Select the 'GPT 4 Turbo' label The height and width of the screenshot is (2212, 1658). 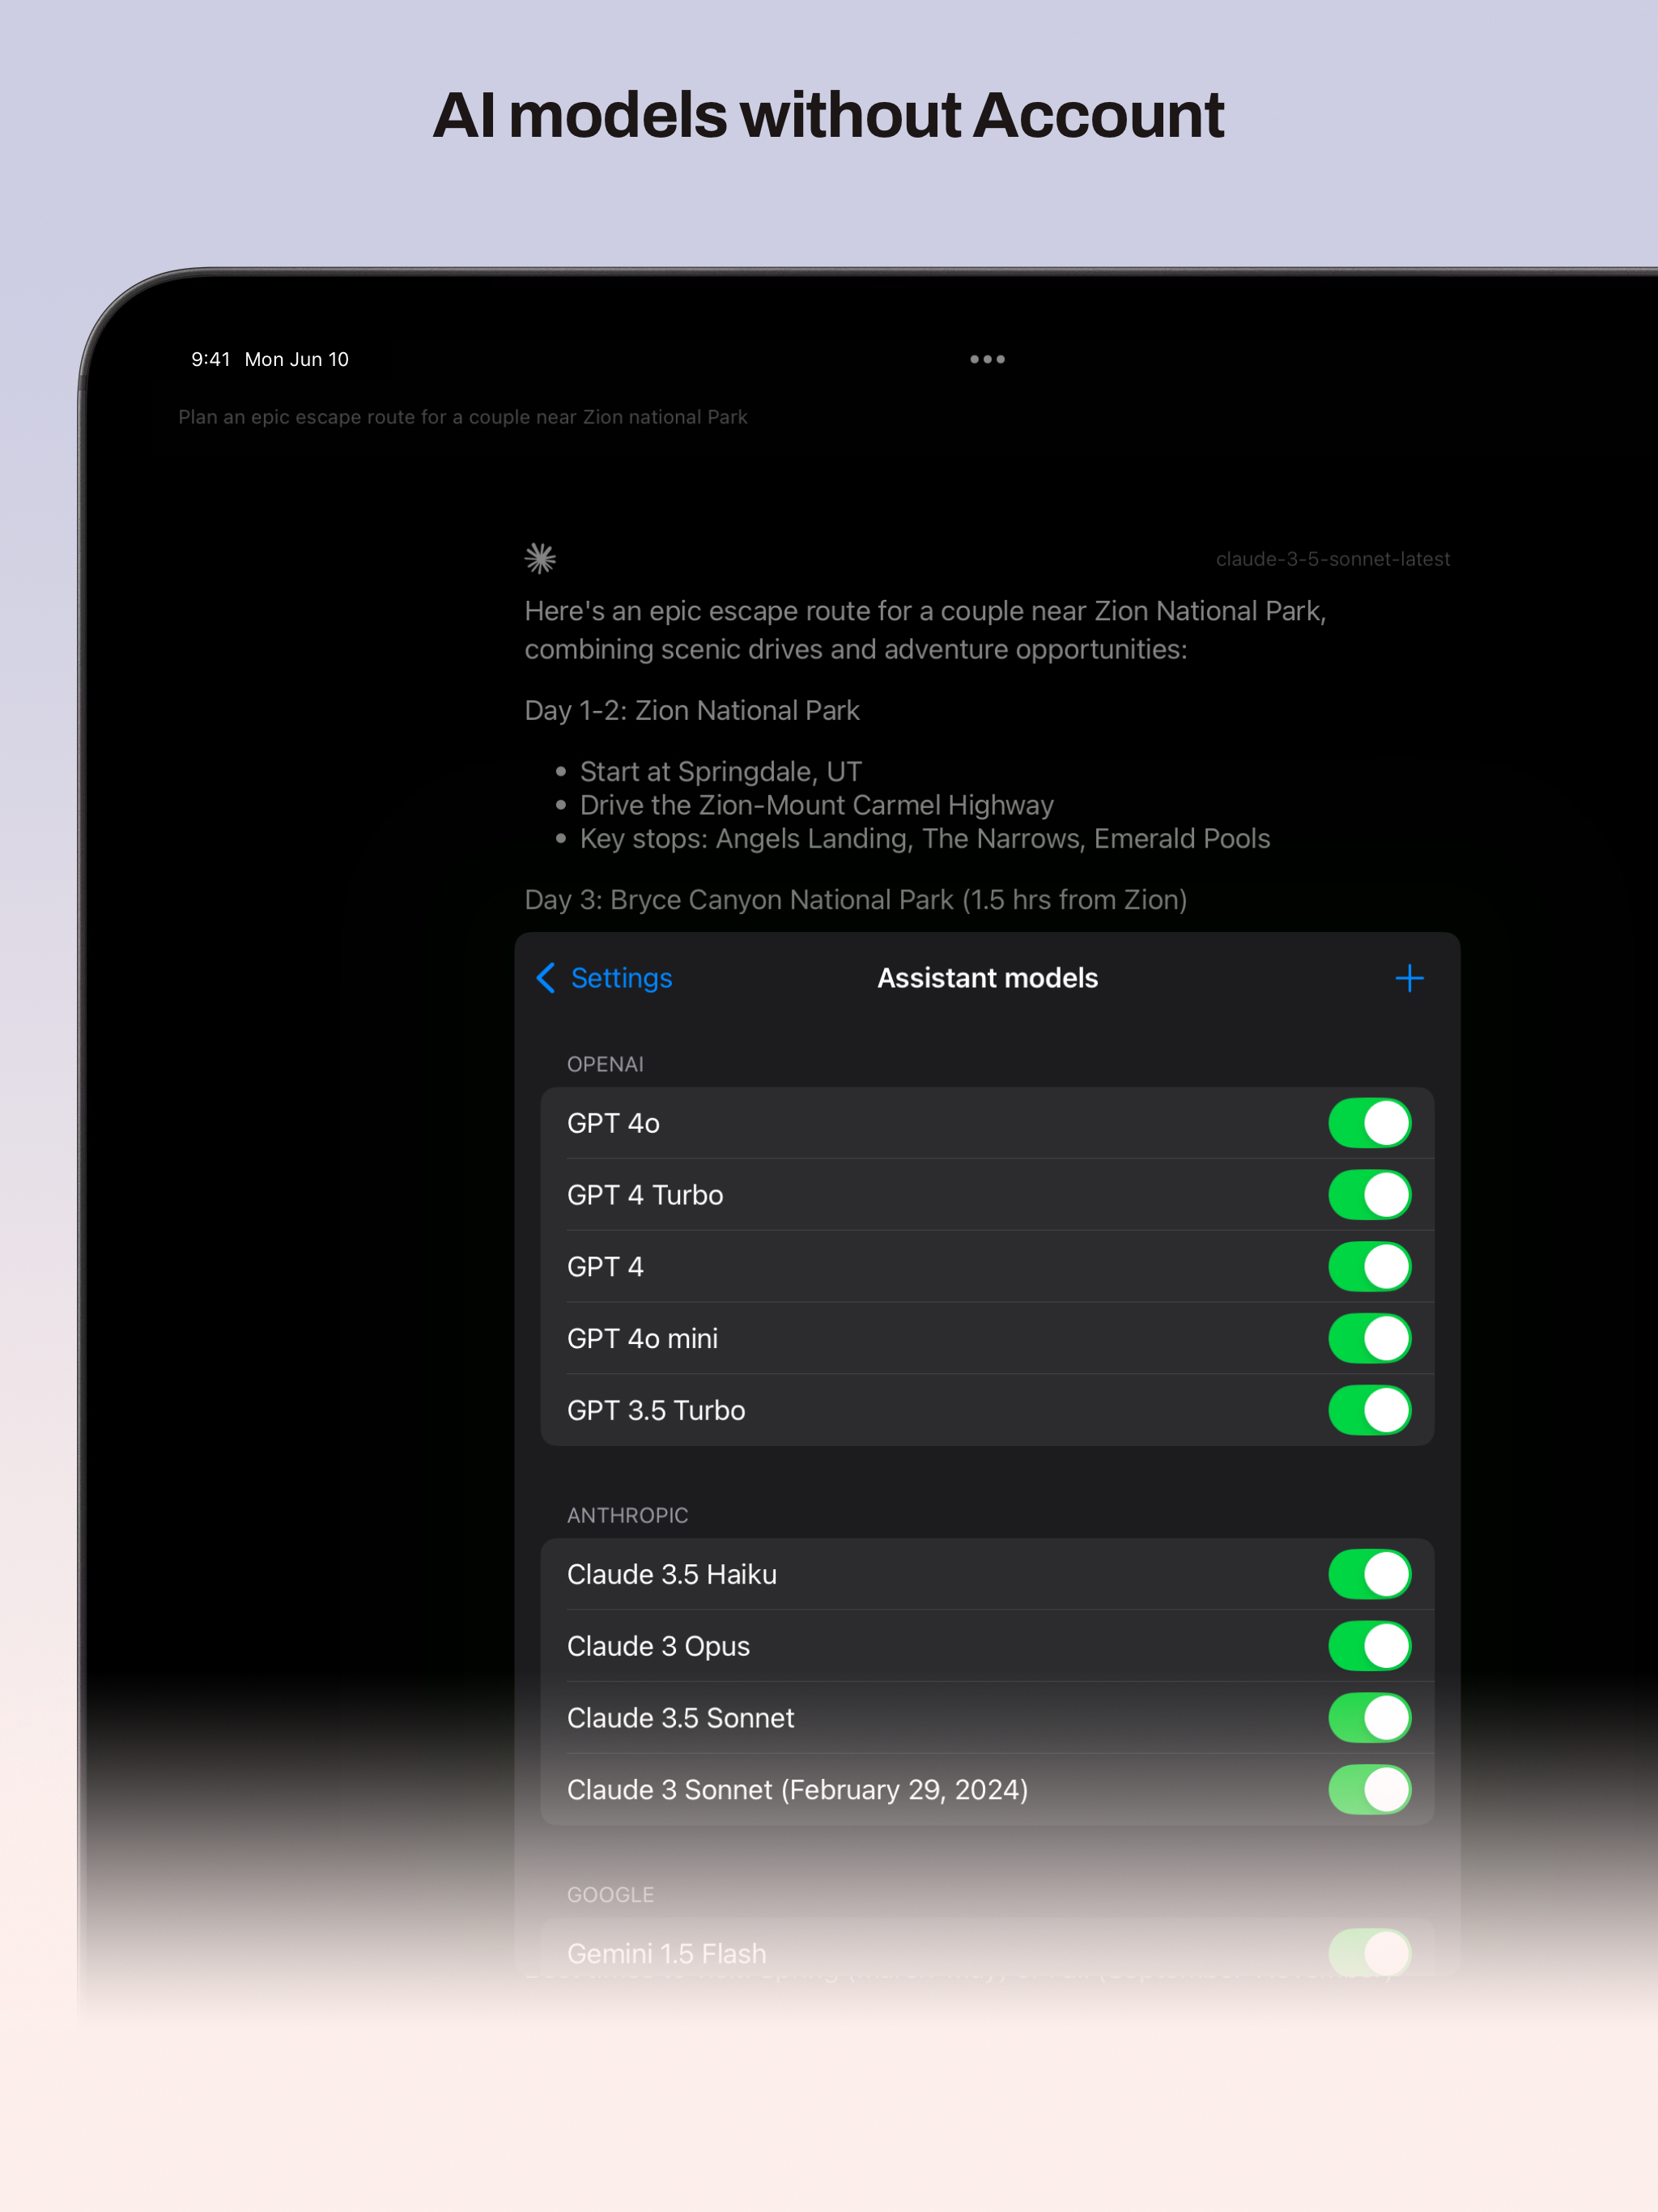pos(645,1196)
